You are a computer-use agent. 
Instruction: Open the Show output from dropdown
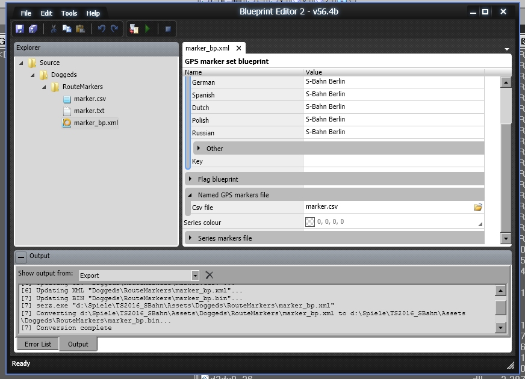[194, 276]
